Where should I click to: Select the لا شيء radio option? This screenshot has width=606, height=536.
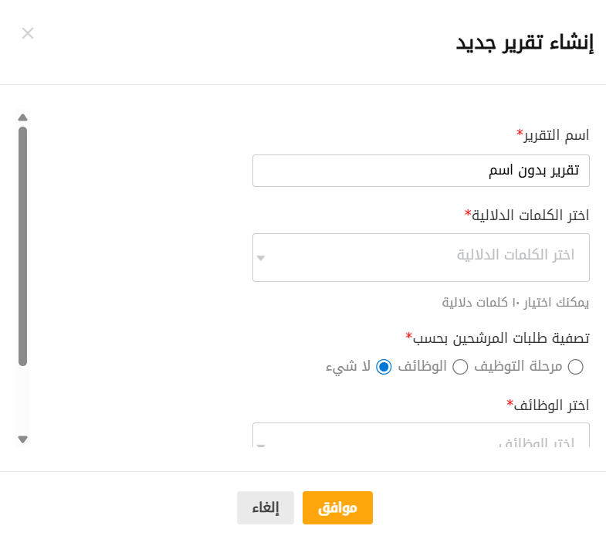(x=384, y=367)
